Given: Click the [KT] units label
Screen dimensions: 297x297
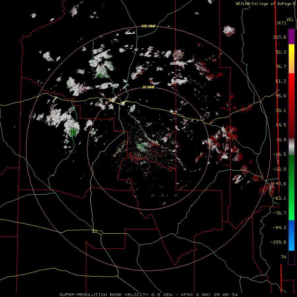Looking at the screenshot, I should click(281, 23).
